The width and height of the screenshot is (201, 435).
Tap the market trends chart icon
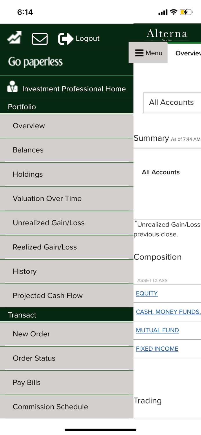14,37
